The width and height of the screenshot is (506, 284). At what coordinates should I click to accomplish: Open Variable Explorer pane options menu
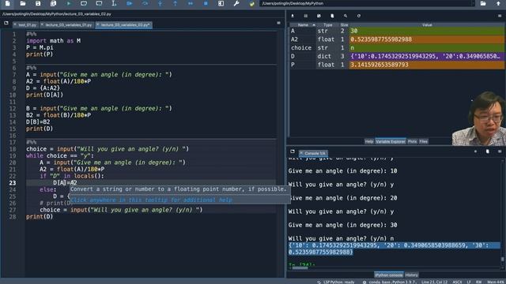[x=500, y=16]
